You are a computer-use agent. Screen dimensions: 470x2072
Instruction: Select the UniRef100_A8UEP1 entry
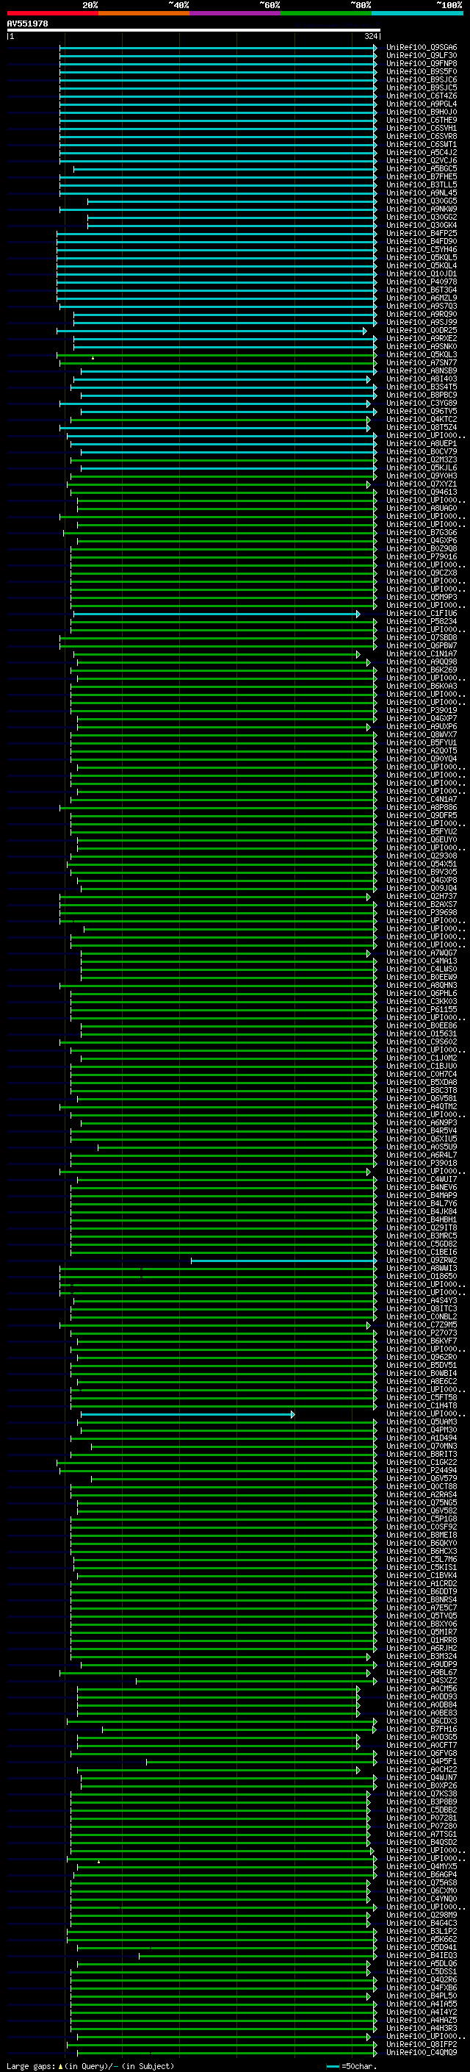coord(422,443)
